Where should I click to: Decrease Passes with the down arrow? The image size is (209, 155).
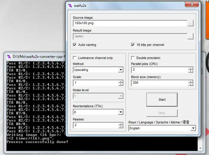[121, 127]
